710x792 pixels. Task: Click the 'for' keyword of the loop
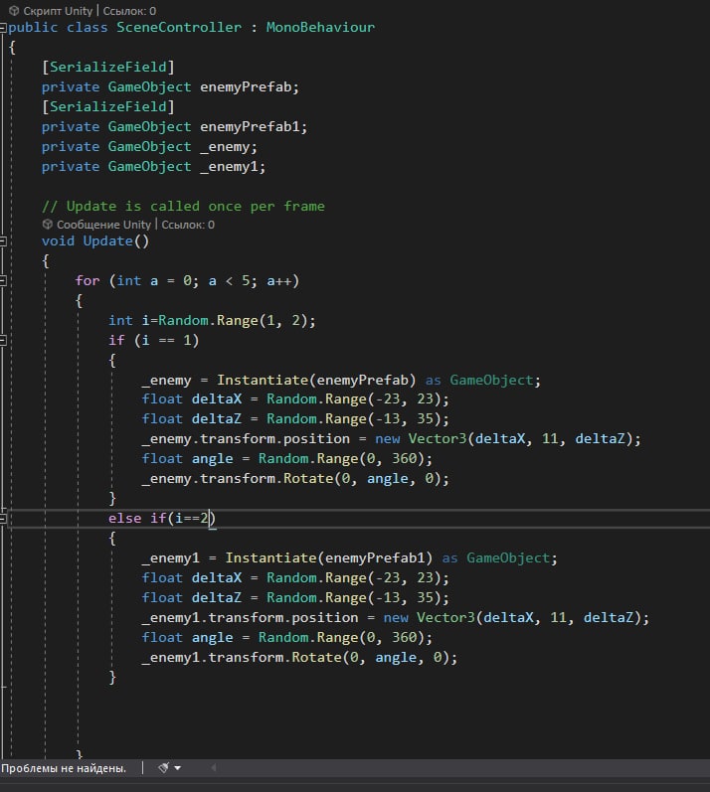tap(88, 281)
